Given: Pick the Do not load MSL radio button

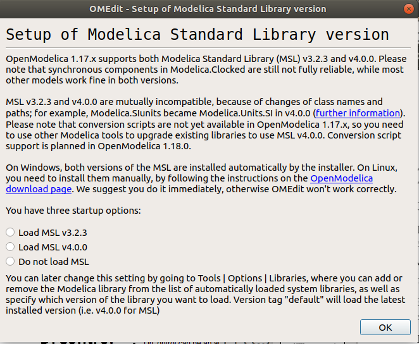Looking at the screenshot, I should coord(10,261).
